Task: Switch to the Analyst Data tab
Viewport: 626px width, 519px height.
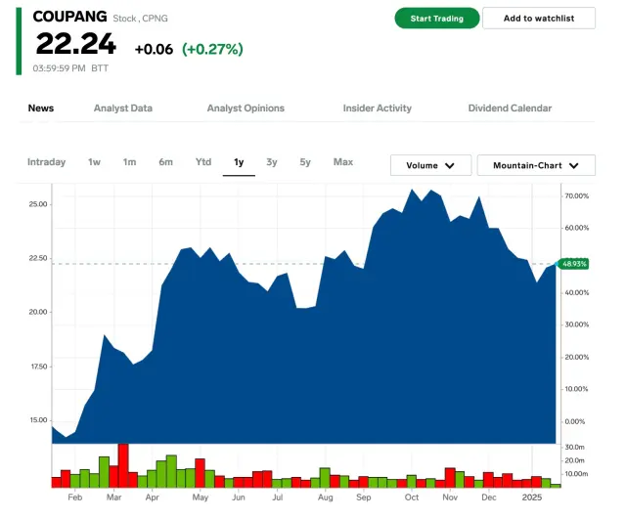Action: click(x=122, y=108)
